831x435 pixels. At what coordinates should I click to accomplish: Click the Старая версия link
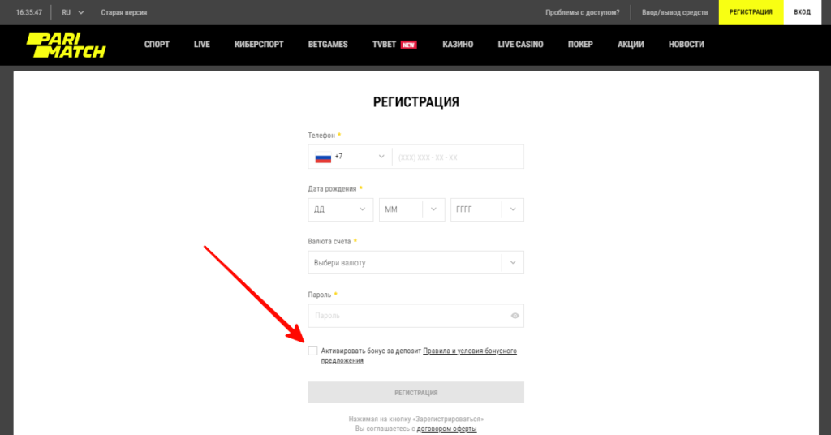point(123,13)
